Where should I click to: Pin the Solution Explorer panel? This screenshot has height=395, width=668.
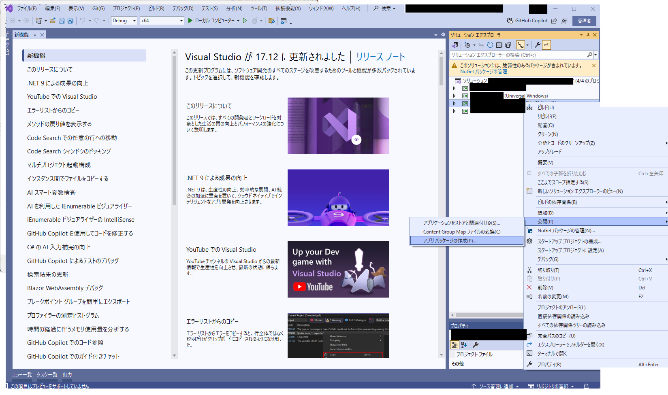coord(588,35)
